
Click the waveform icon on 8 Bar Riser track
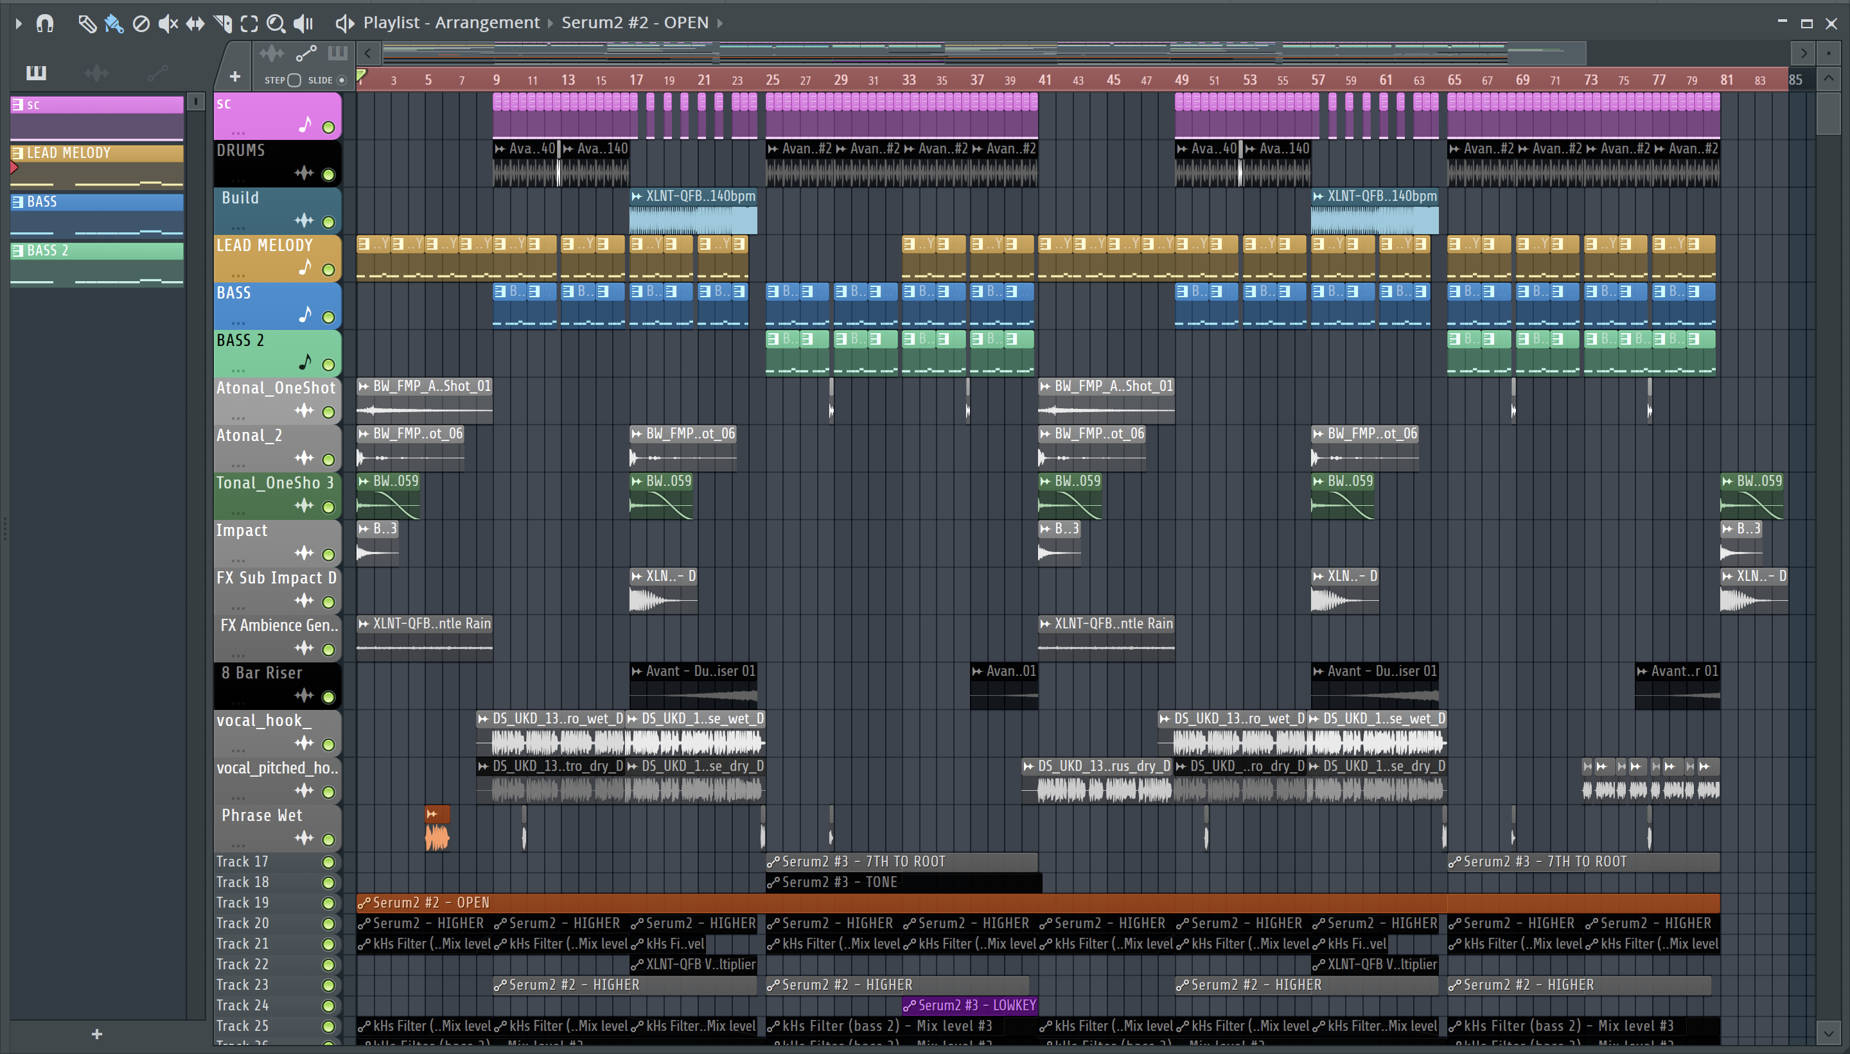304,696
